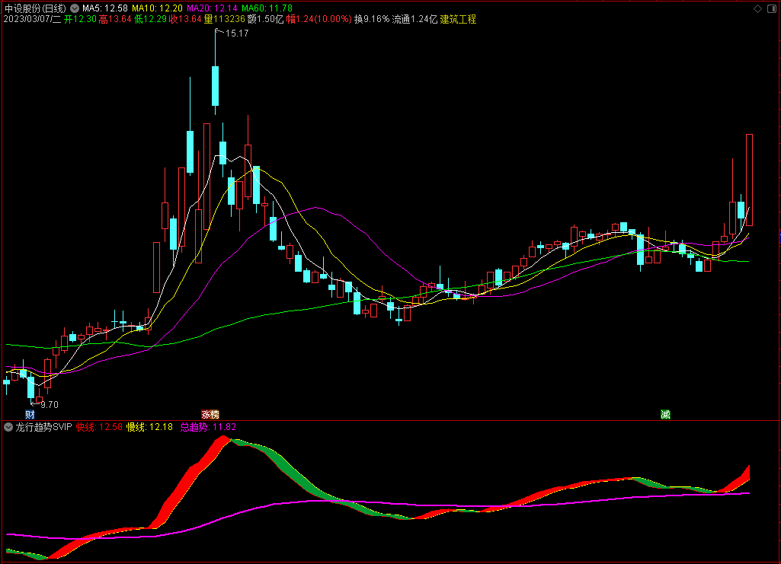Toggle the side panel layout icon
This screenshot has height=564, width=781.
click(772, 8)
